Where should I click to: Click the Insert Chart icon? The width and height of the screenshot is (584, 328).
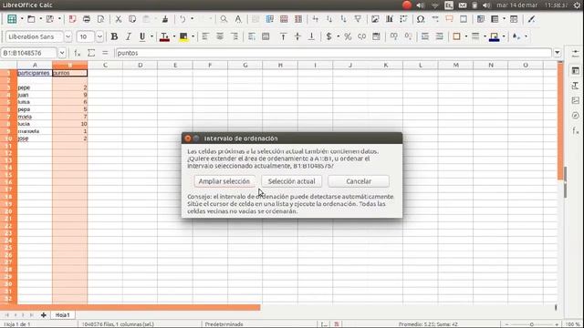click(x=390, y=19)
